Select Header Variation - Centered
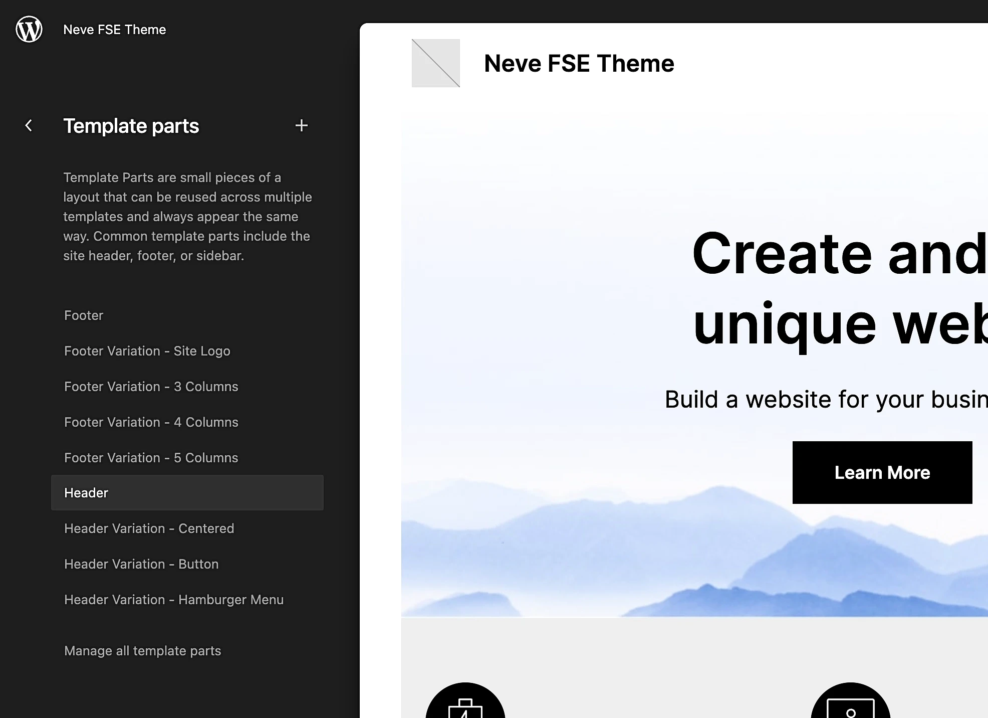 (148, 528)
